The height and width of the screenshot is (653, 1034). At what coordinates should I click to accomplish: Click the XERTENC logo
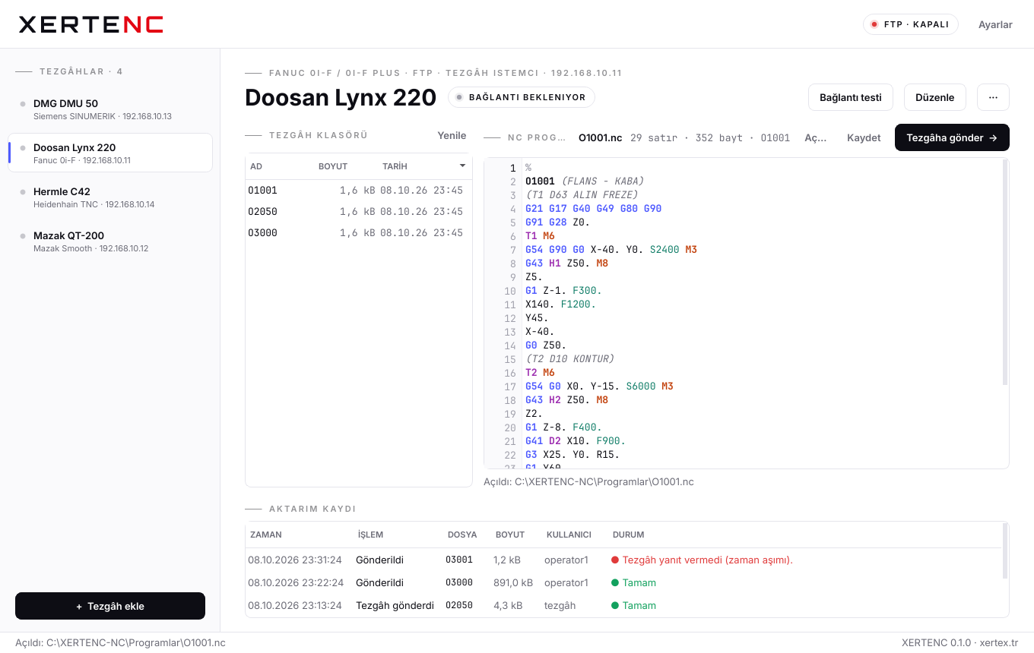click(x=90, y=24)
